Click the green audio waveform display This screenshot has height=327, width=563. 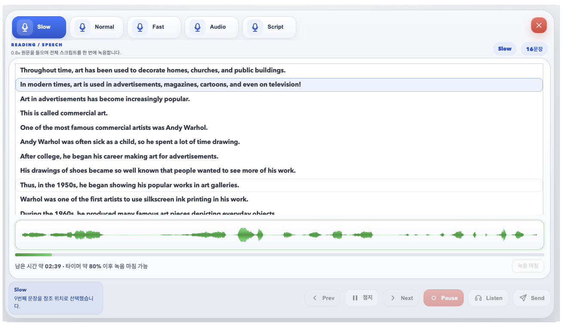[x=279, y=235]
